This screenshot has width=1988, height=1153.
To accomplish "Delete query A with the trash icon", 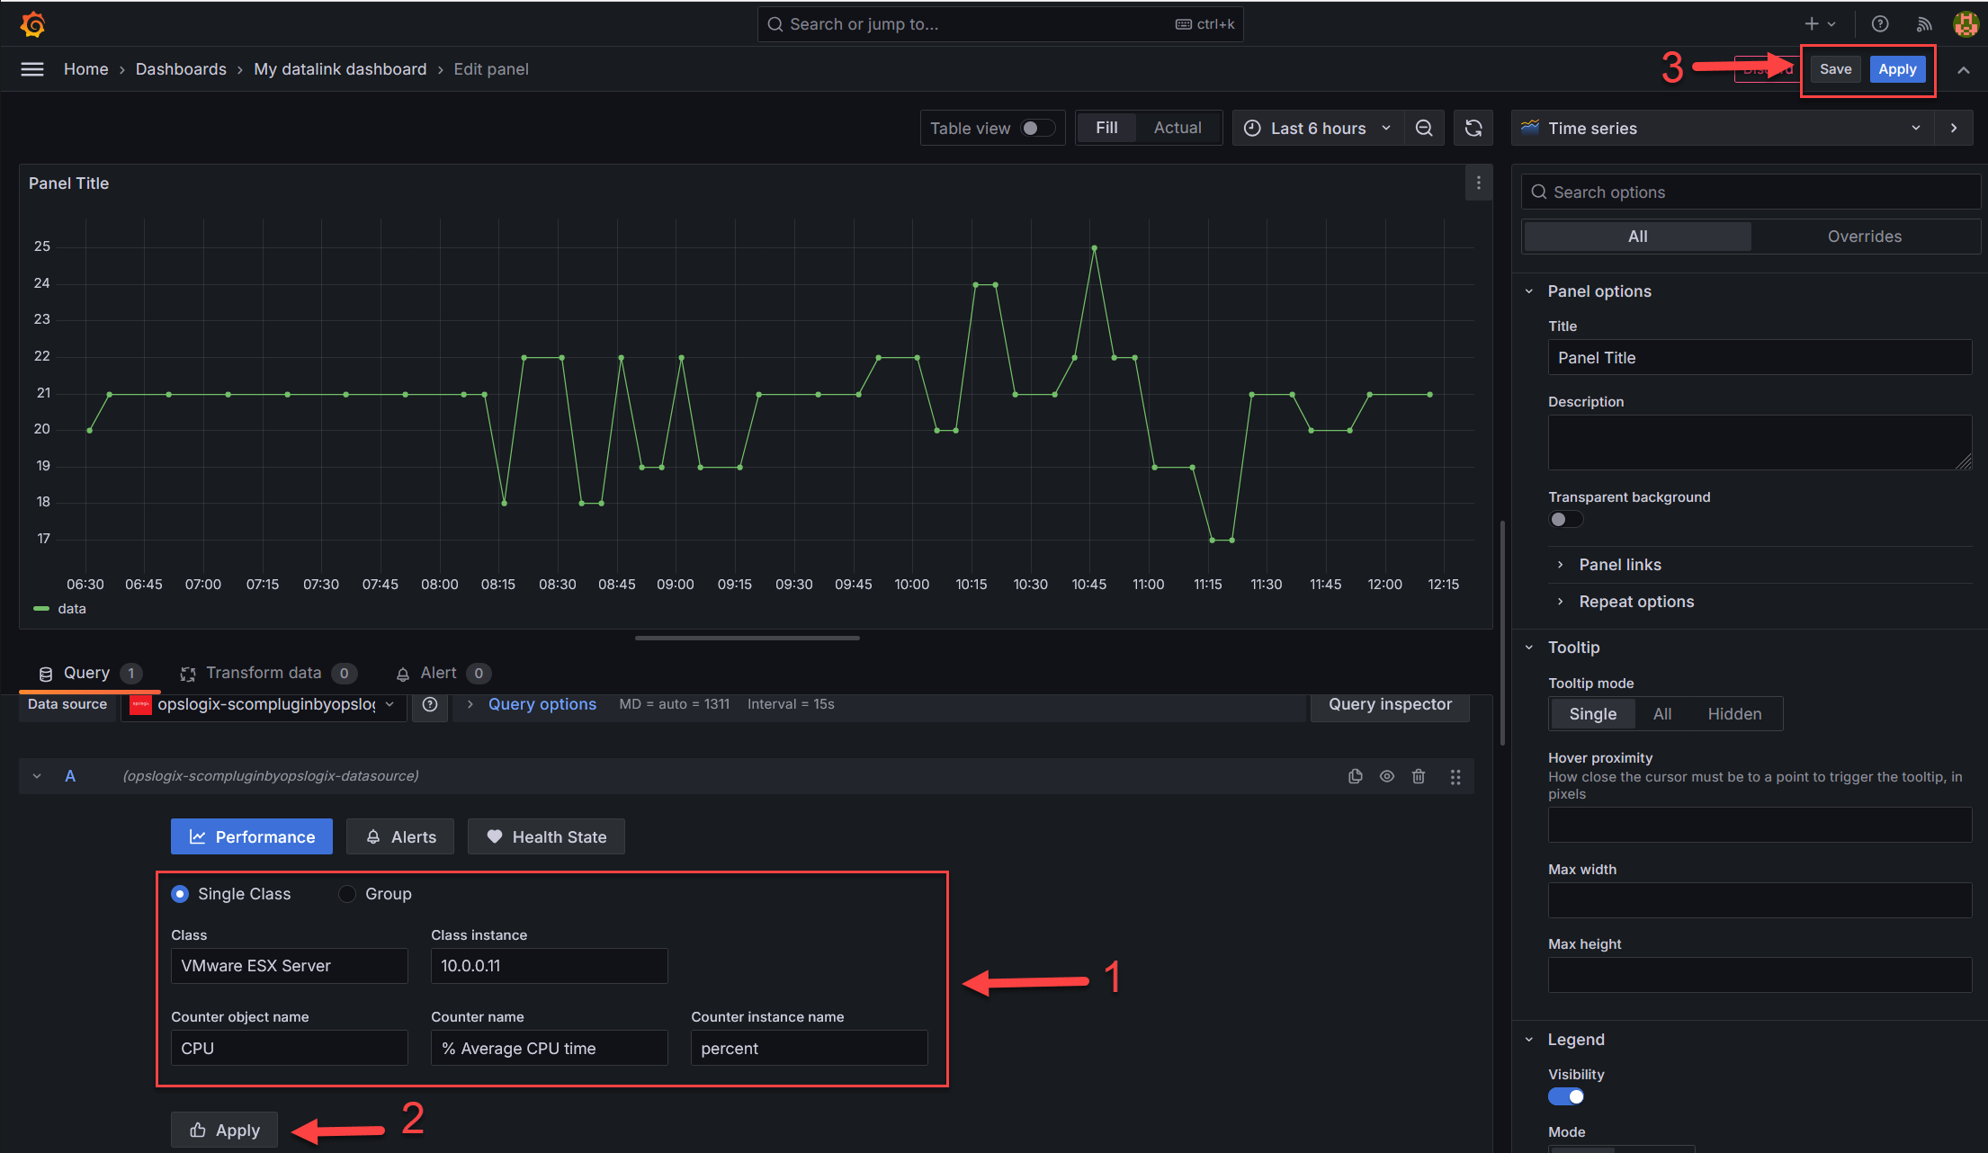I will click(x=1419, y=776).
